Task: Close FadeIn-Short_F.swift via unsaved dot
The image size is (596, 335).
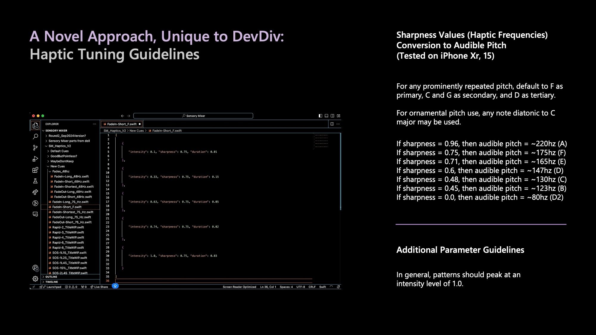Action: point(139,124)
